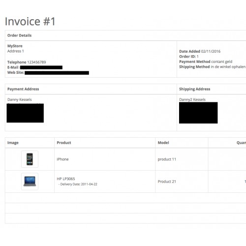246x246 pixels.
Task: Click the Shipping Method in de winkel ophalen
Action: point(212,67)
